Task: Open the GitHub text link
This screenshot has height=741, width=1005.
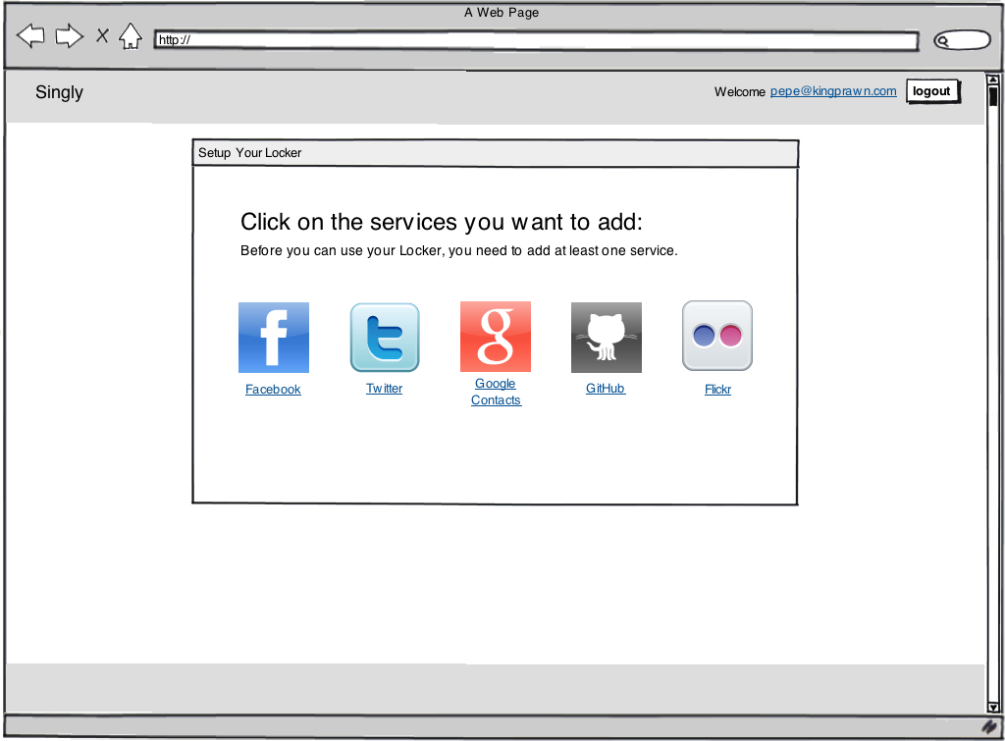Action: [605, 389]
